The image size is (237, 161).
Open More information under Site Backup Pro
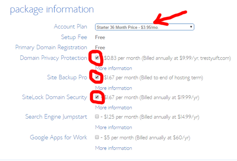click(x=114, y=88)
